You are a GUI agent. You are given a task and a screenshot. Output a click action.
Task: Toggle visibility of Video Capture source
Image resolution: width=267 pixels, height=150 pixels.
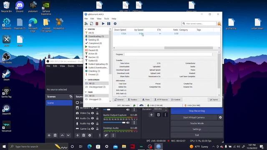93,113
